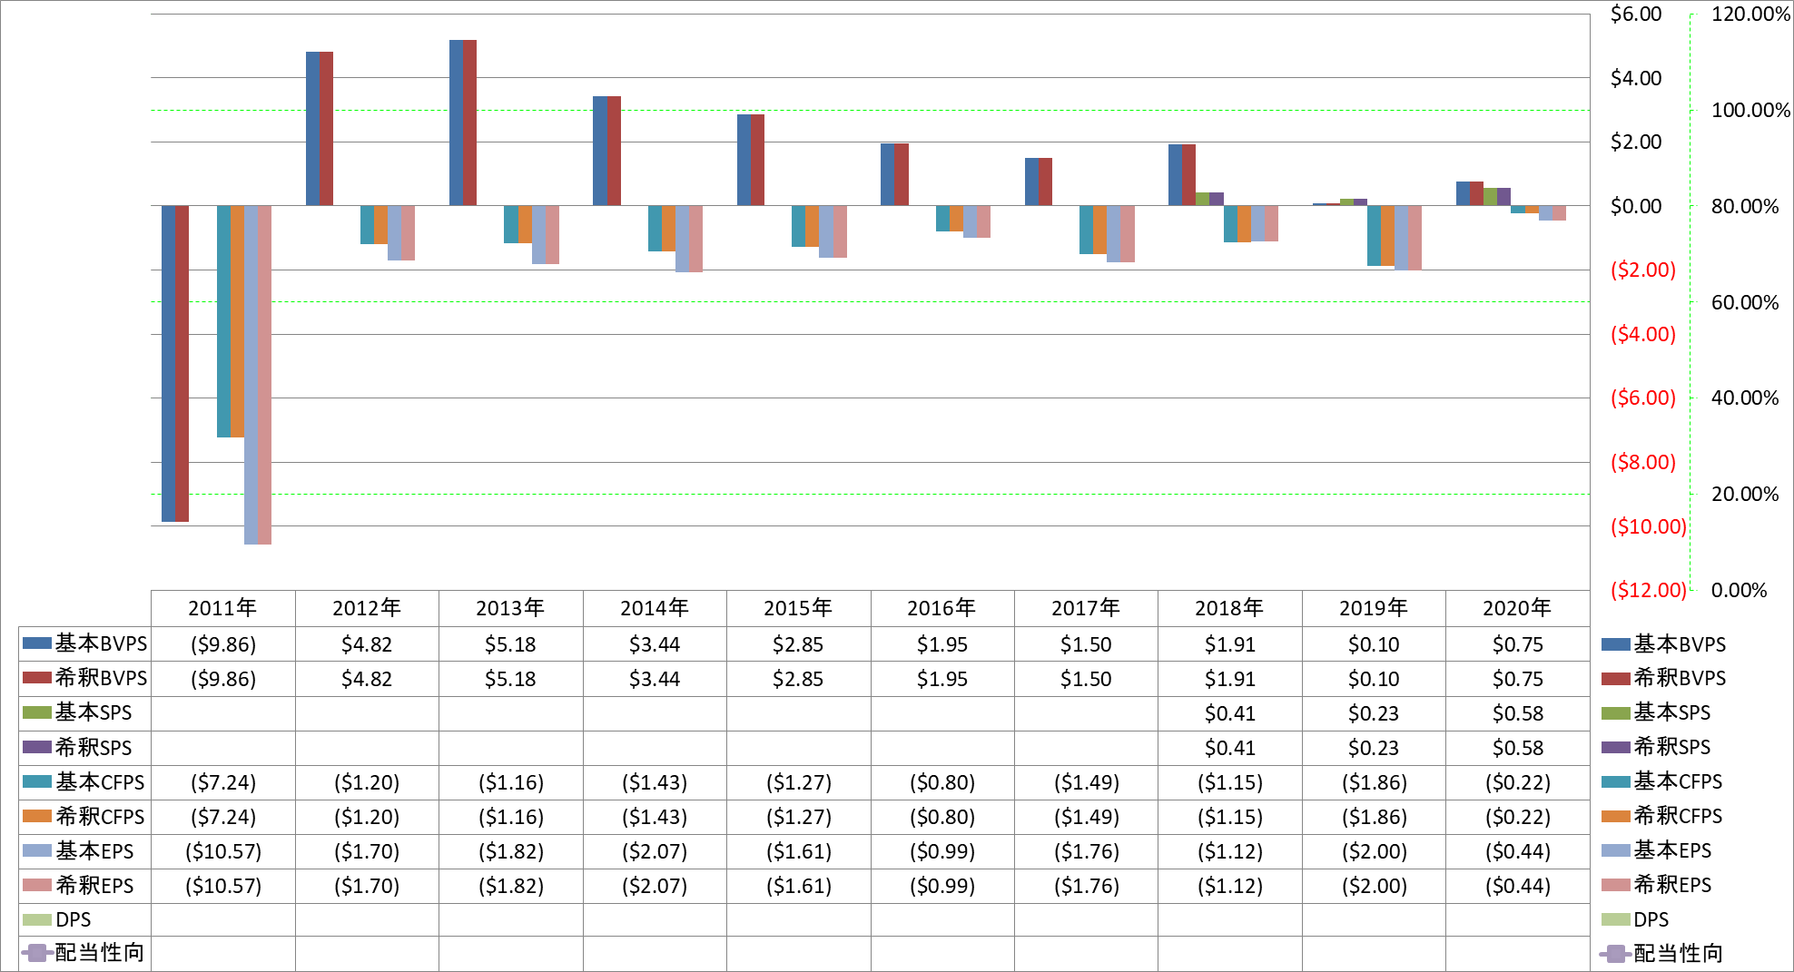
Task: Click the 2016年 基本BVPS value $1.95
Action: coord(942,644)
